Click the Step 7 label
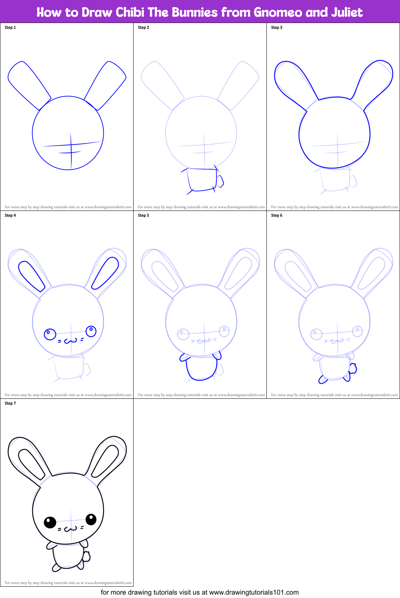This screenshot has height=598, width=400. pyautogui.click(x=10, y=403)
